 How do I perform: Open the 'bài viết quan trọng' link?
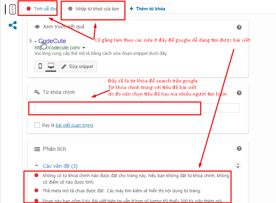pyautogui.click(x=74, y=125)
